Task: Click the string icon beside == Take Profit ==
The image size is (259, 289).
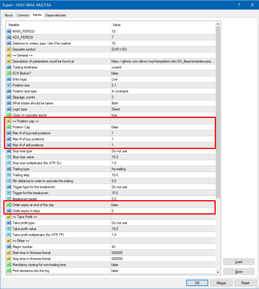Action: coord(9,217)
